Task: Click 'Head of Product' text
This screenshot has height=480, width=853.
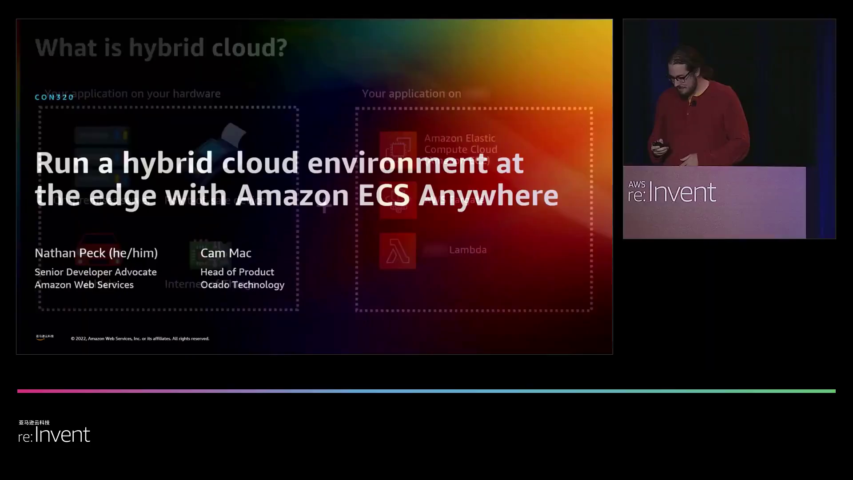Action: click(237, 272)
